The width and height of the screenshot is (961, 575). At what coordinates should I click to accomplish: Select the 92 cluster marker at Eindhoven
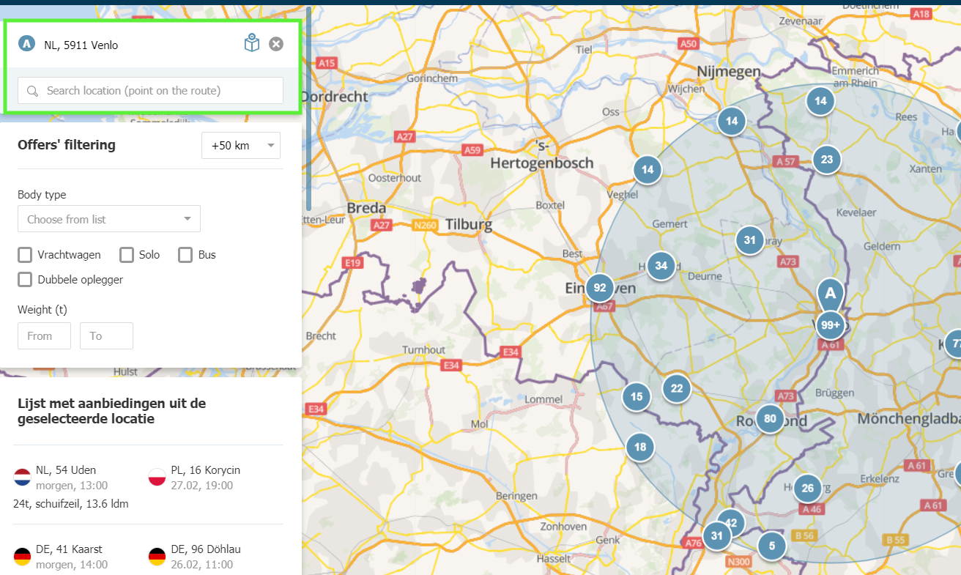click(600, 288)
